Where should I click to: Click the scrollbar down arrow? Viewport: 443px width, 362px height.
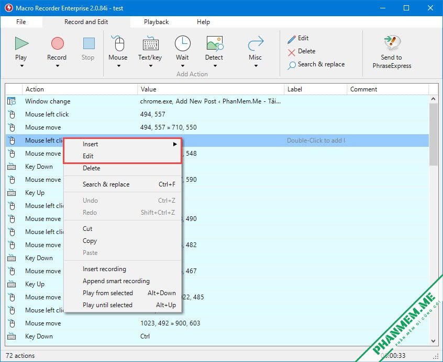[434, 341]
